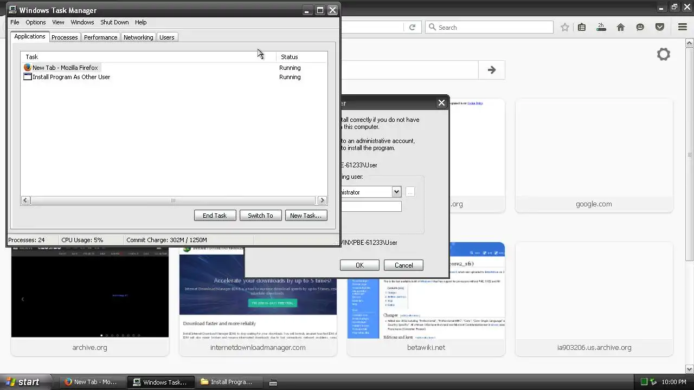Click the new tab search arrow button

[491, 70]
